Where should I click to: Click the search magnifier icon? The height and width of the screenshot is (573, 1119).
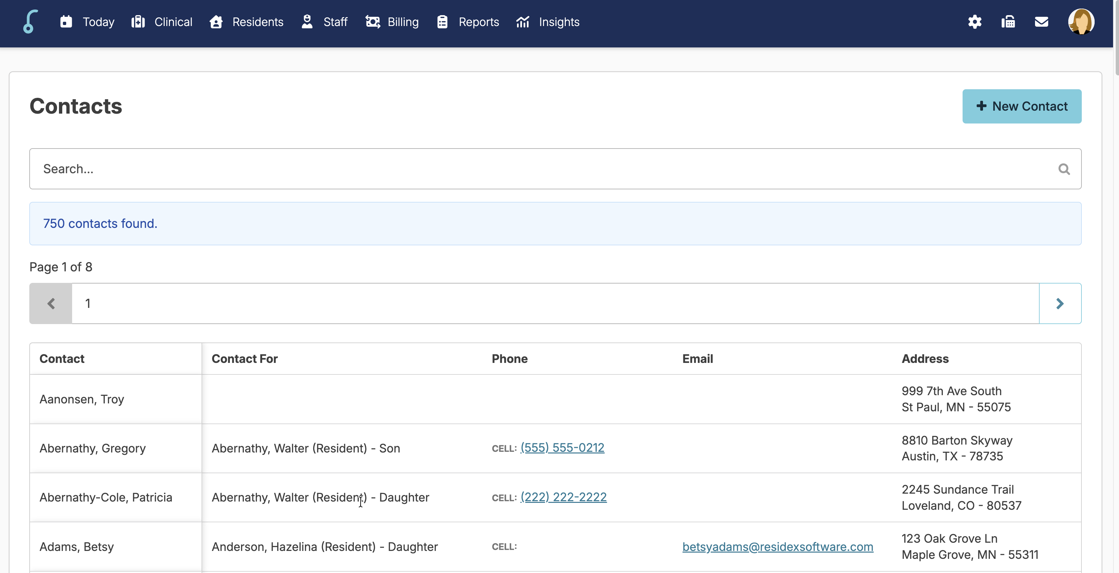(1064, 169)
